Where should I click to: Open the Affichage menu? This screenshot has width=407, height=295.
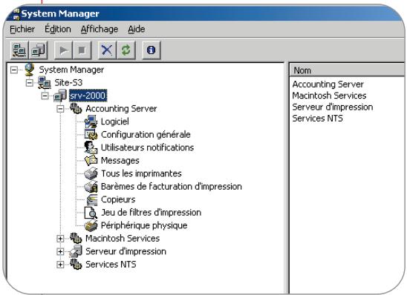point(100,29)
